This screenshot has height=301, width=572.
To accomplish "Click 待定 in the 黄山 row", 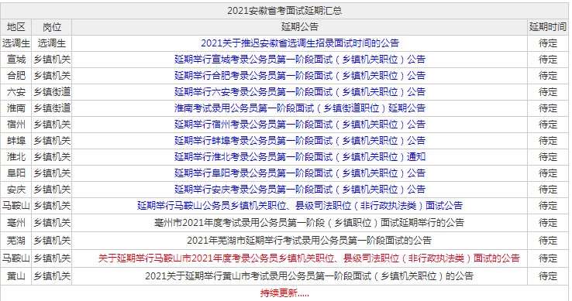I will point(547,276).
